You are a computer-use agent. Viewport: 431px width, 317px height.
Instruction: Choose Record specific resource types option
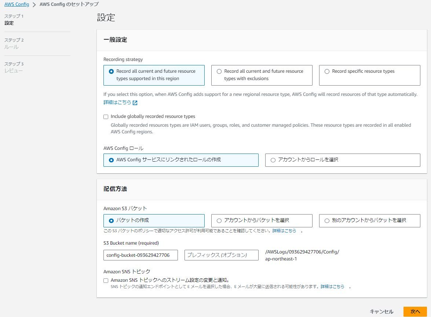(x=327, y=71)
